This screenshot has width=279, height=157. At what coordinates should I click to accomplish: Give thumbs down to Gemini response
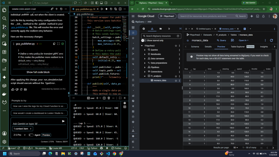[17, 89]
